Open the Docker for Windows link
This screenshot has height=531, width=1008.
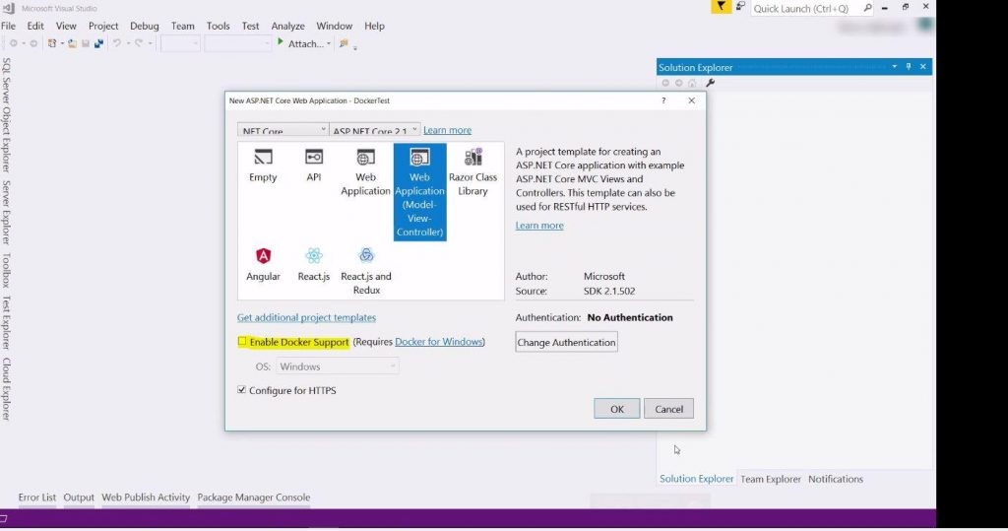[438, 342]
